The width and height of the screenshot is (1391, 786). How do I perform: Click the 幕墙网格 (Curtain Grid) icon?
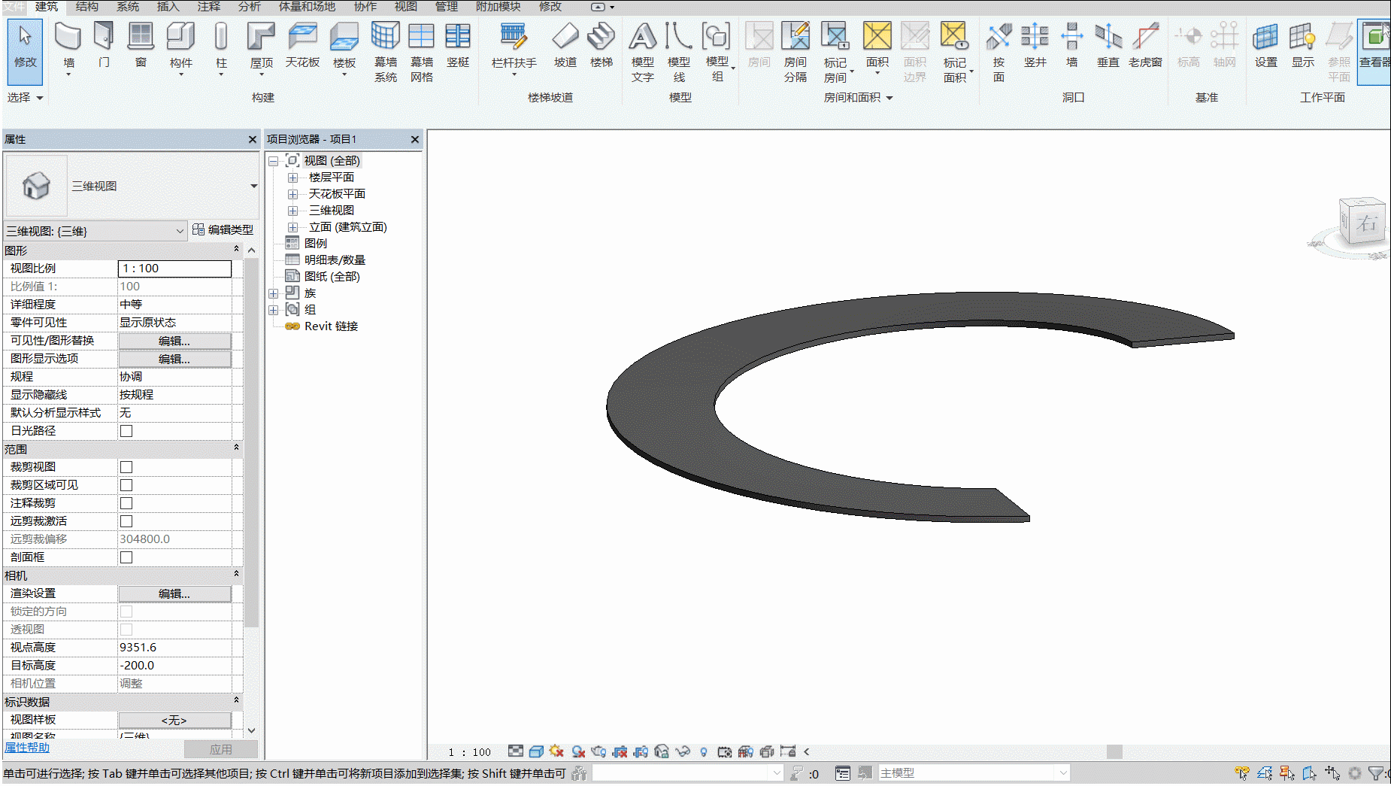click(421, 51)
